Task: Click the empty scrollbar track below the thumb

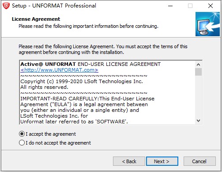Action: tap(198, 96)
